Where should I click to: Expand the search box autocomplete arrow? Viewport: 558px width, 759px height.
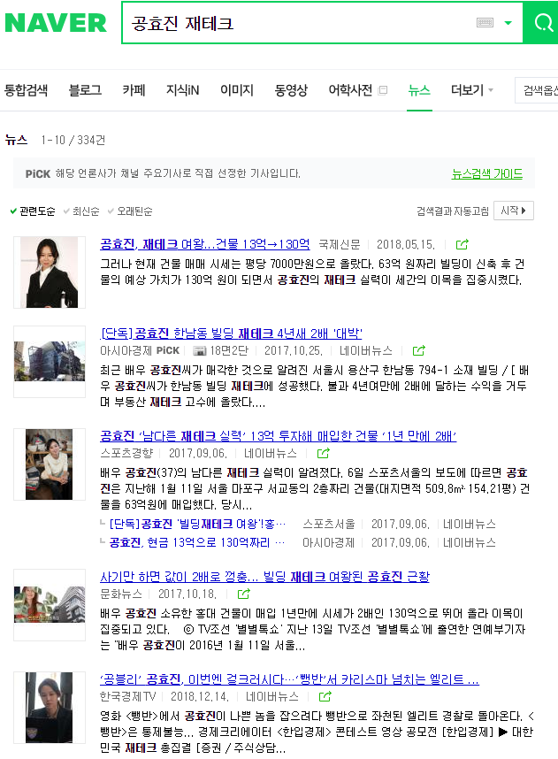508,23
